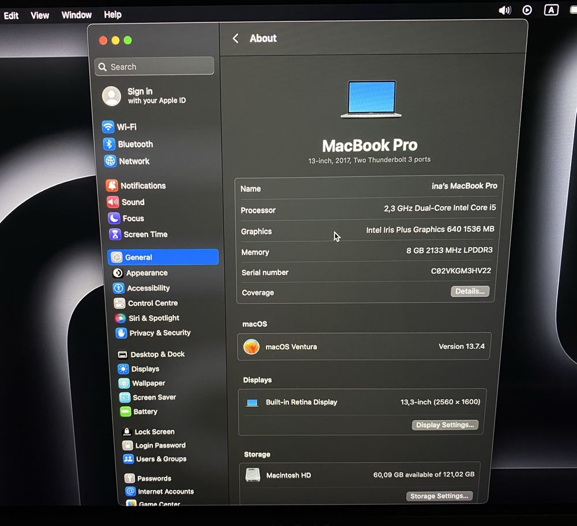Click the macOS Ventura logo icon

pos(252,347)
